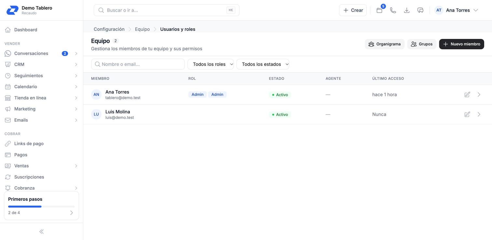This screenshot has height=240, width=492.
Task: Open the Grupos button
Action: pyautogui.click(x=422, y=44)
